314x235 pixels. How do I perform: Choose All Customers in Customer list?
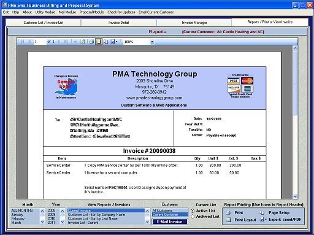click(170, 210)
